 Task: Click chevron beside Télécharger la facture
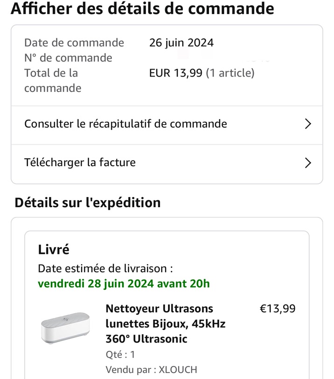308,163
